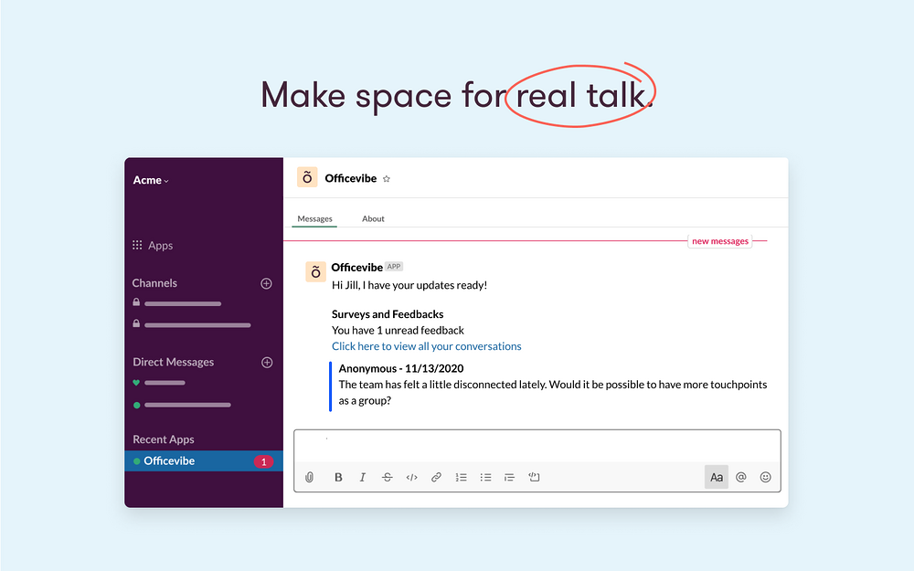The image size is (914, 571).
Task: Open the Acme workspace dropdown menu
Action: click(x=151, y=180)
